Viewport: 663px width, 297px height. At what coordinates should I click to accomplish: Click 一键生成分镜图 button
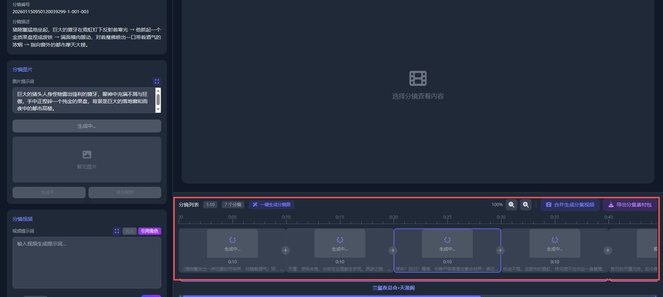click(271, 205)
